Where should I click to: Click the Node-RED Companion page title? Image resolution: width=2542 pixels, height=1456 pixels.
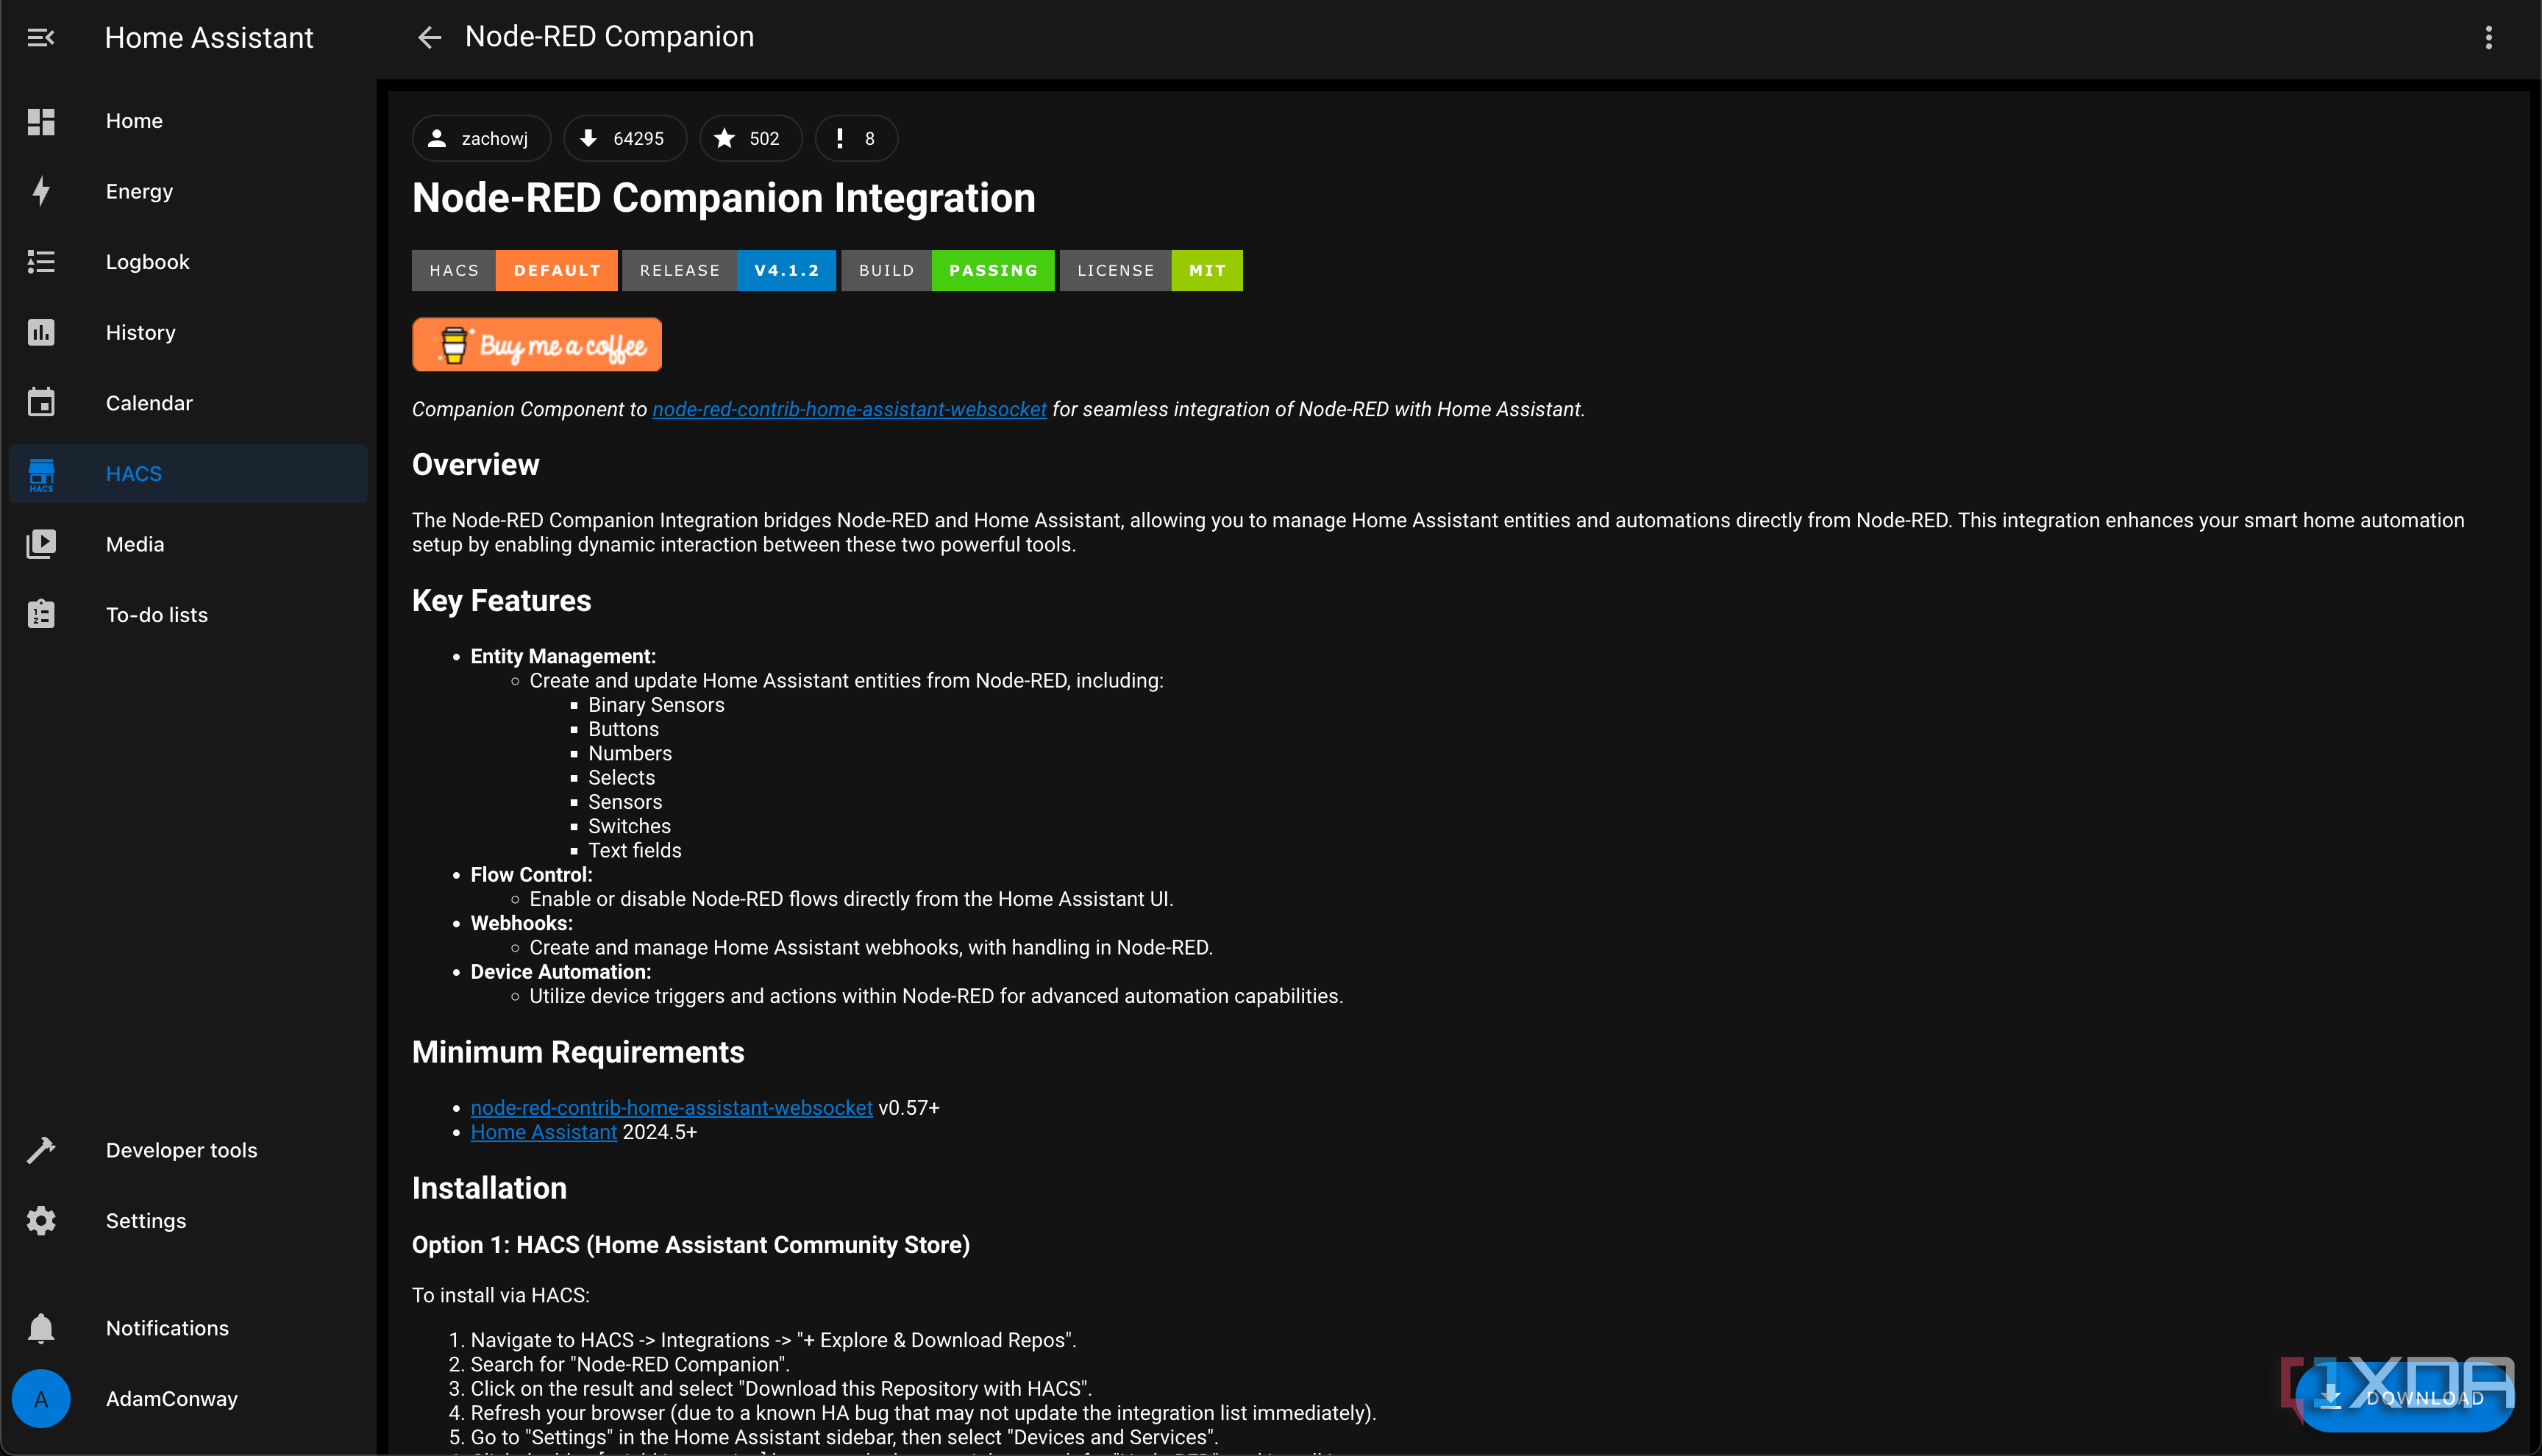(609, 36)
